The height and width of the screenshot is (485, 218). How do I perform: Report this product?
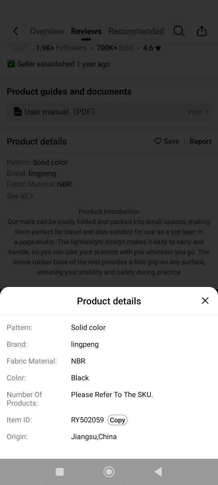(201, 141)
